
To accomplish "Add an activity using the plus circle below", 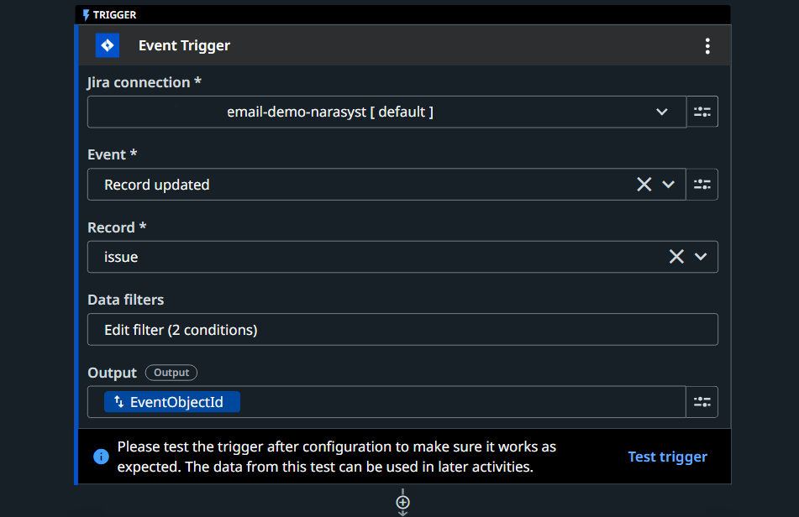I will (x=403, y=503).
